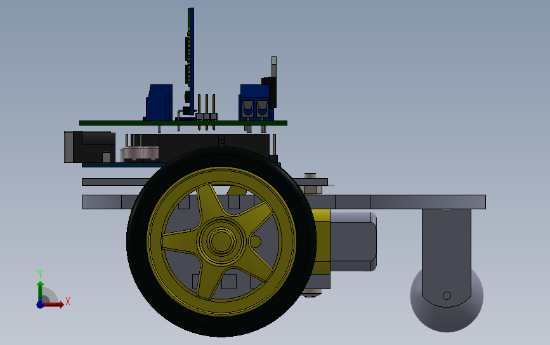Click the blue Z axis ball of triad
This screenshot has height=345, width=550.
(x=40, y=304)
